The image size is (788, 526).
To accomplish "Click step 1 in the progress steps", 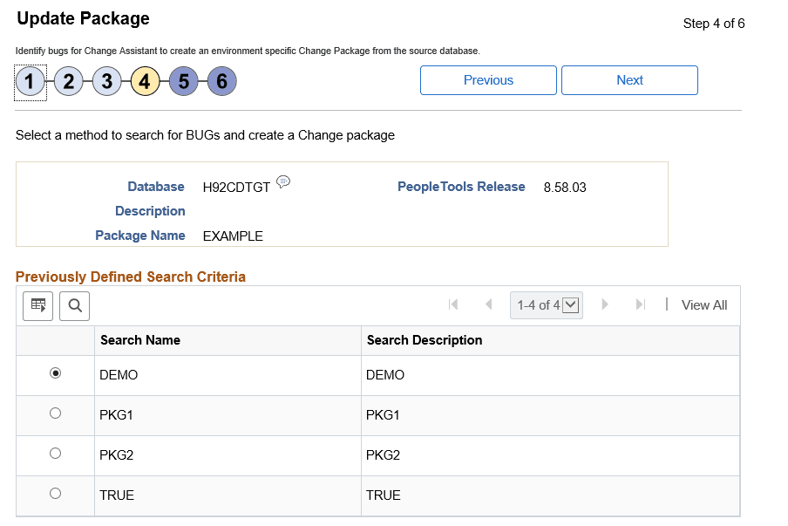I will point(30,82).
